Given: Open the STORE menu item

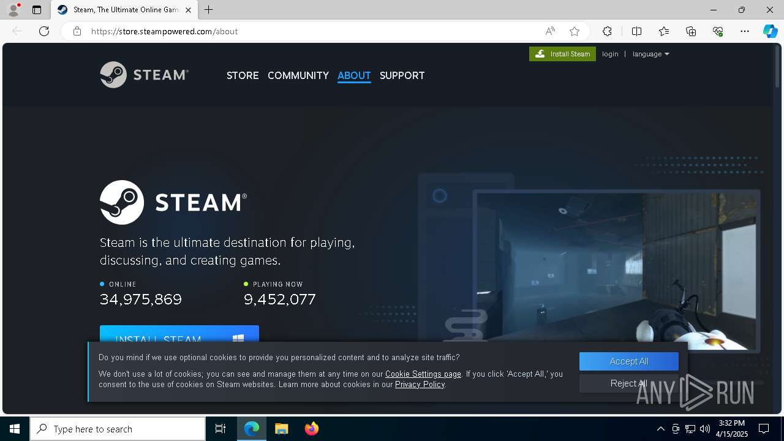Looking at the screenshot, I should click(x=243, y=75).
